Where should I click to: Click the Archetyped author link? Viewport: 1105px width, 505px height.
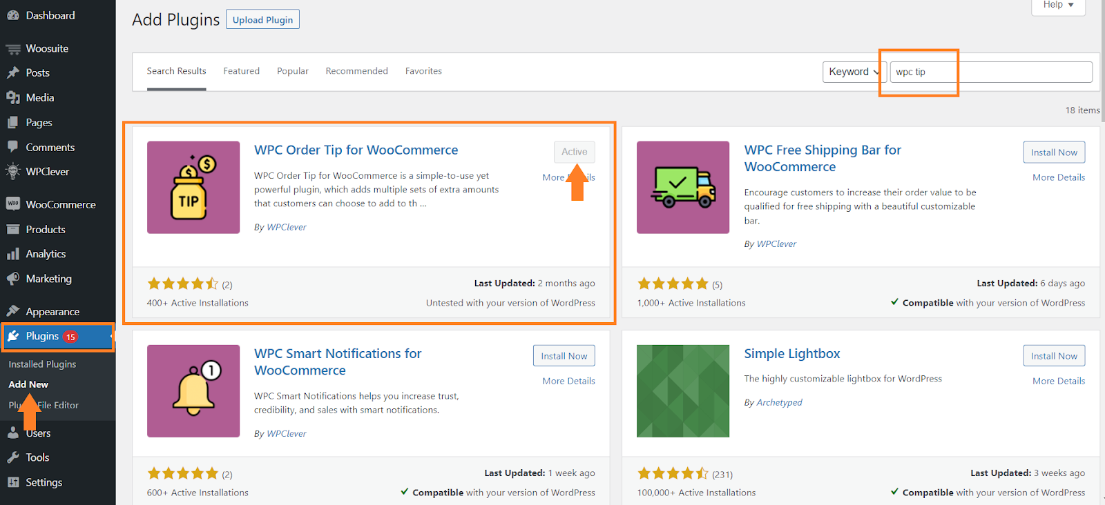click(x=779, y=402)
